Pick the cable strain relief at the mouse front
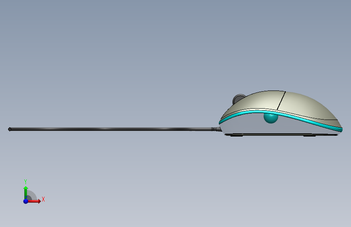Screen dimensions: 351x227 pos(216,129)
